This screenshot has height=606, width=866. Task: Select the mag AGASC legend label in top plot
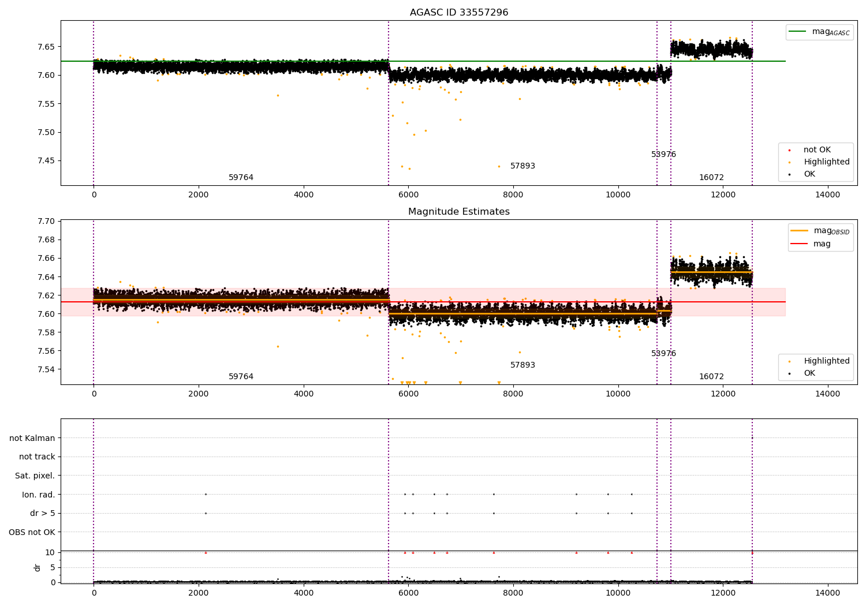[831, 32]
